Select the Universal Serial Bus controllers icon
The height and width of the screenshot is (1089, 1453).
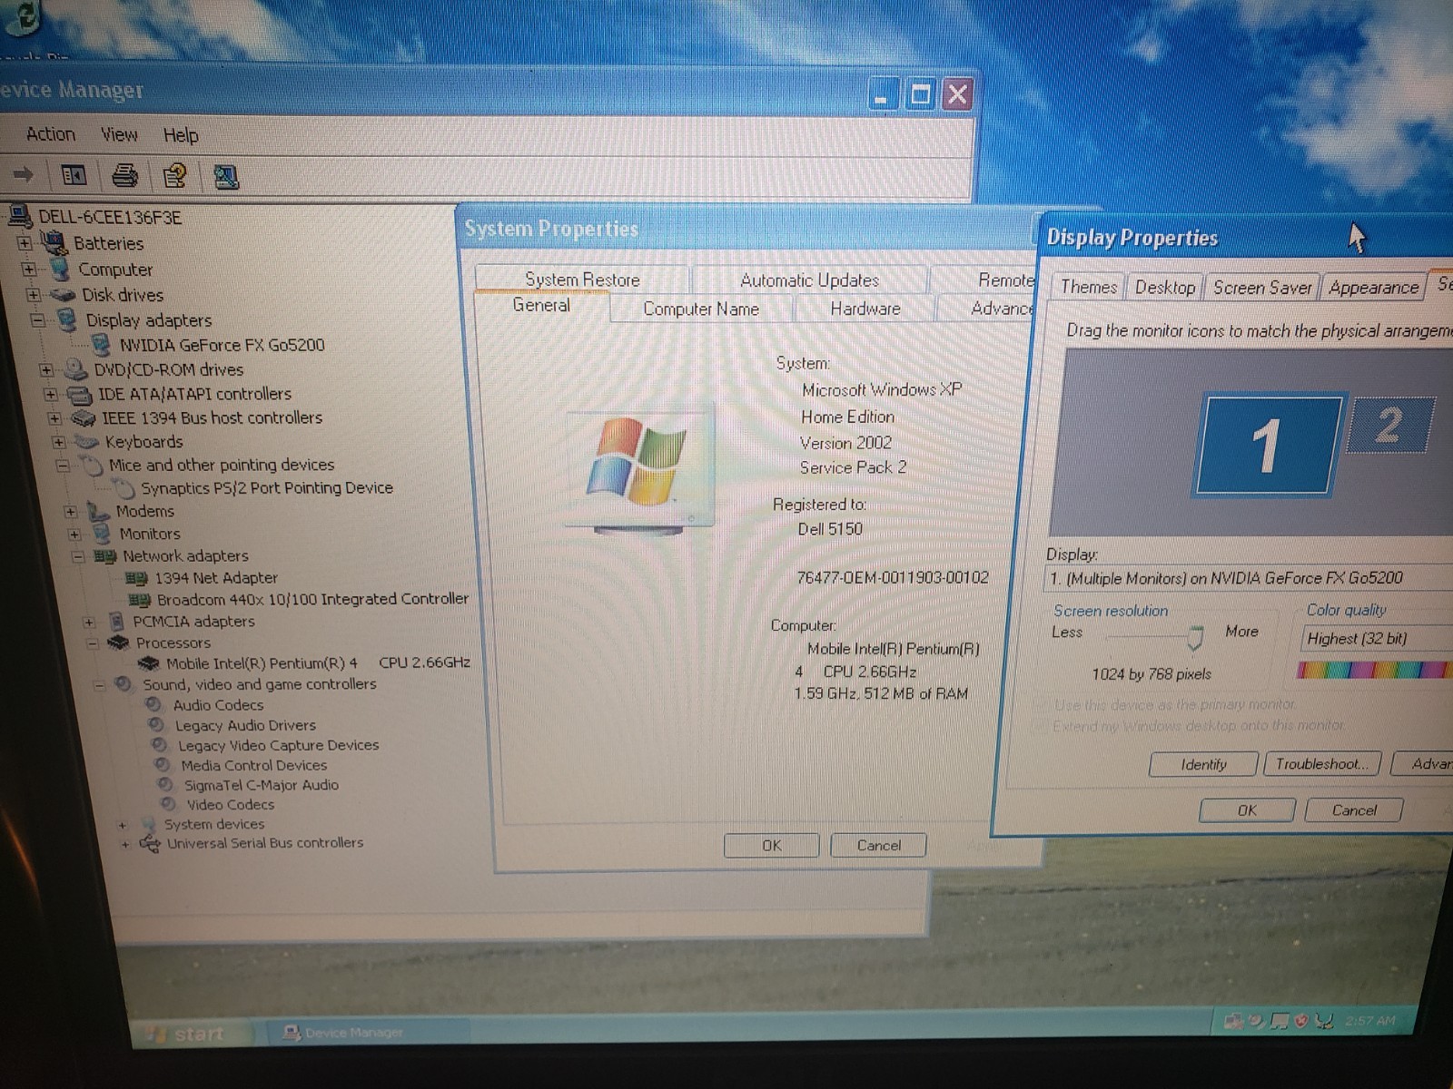(150, 843)
